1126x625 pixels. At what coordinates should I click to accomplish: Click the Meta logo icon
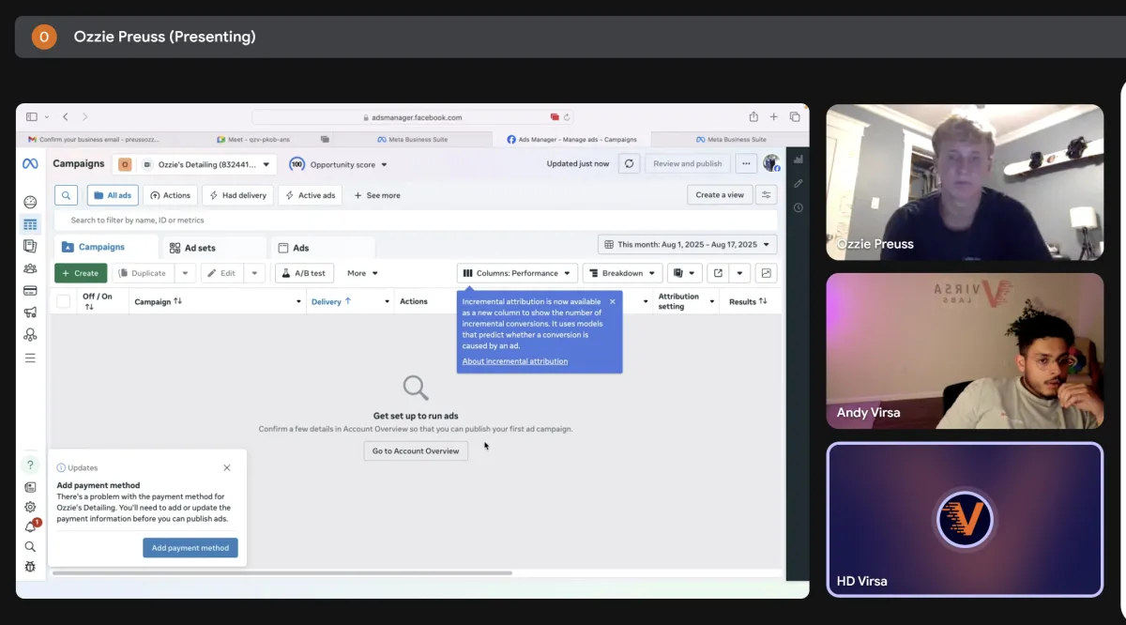point(30,164)
